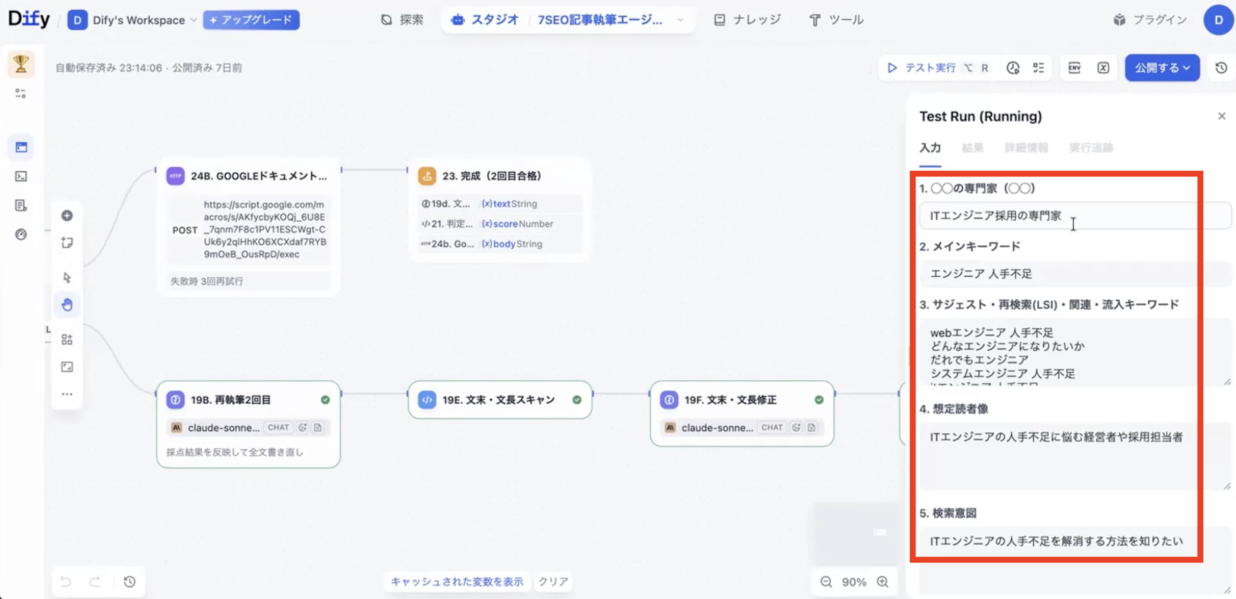Open the more options ellipsis in canvas toolbar
This screenshot has width=1236, height=599.
pyautogui.click(x=67, y=394)
